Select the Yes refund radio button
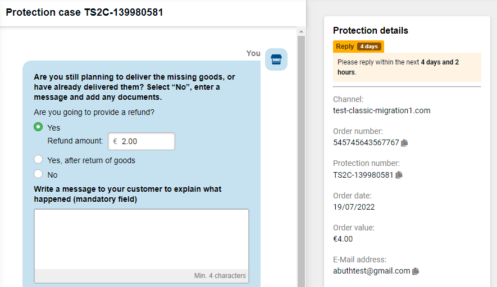 tap(38, 127)
